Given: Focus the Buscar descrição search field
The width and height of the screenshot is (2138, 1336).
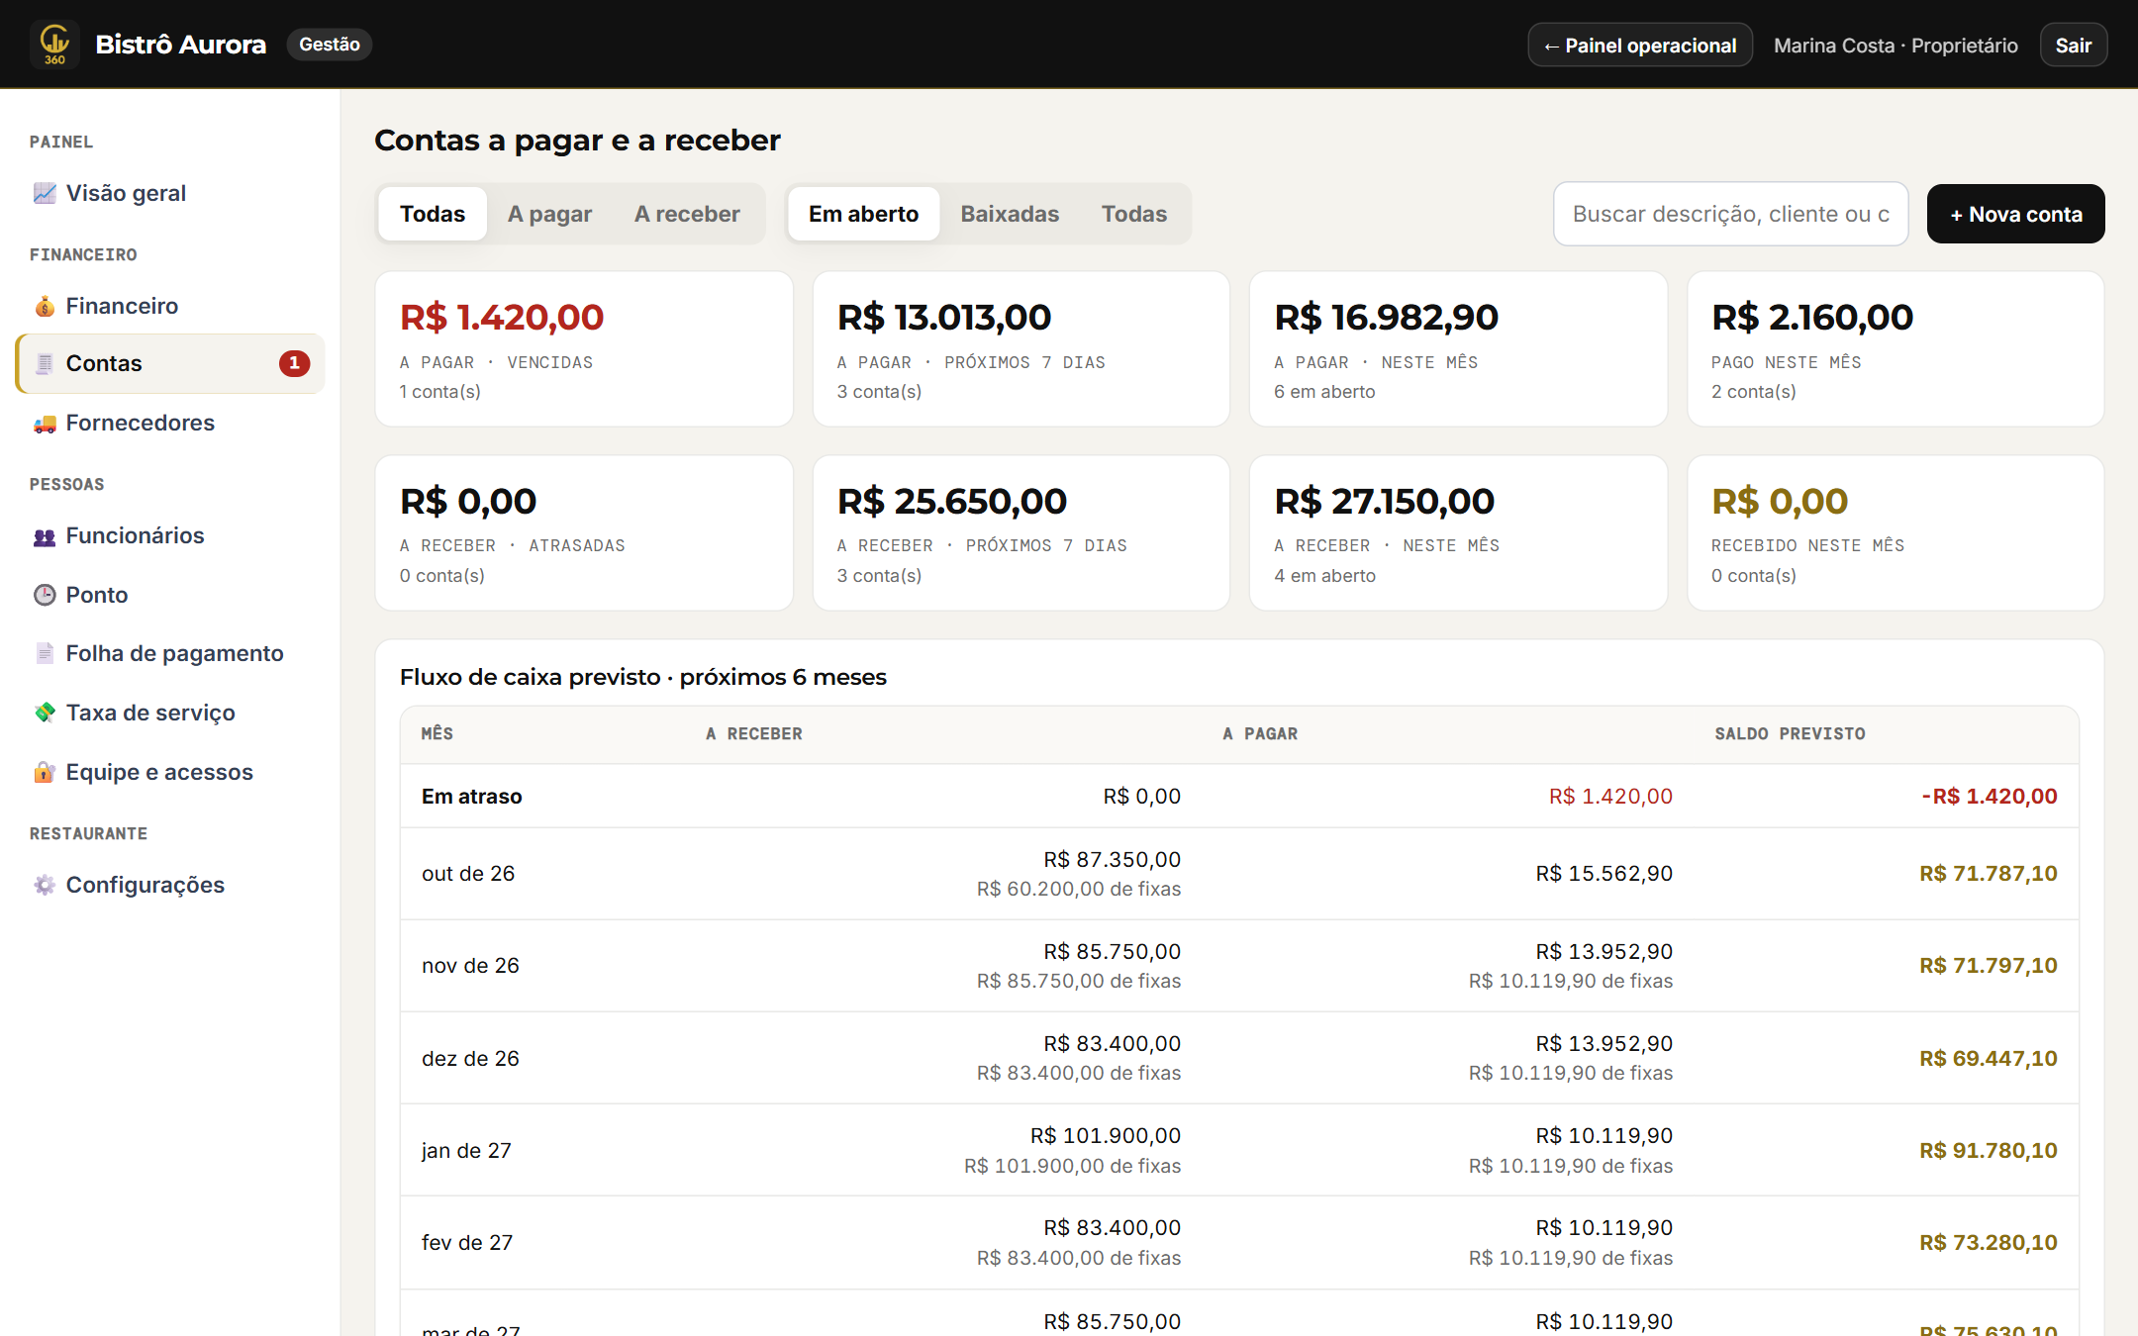Looking at the screenshot, I should pyautogui.click(x=1730, y=214).
